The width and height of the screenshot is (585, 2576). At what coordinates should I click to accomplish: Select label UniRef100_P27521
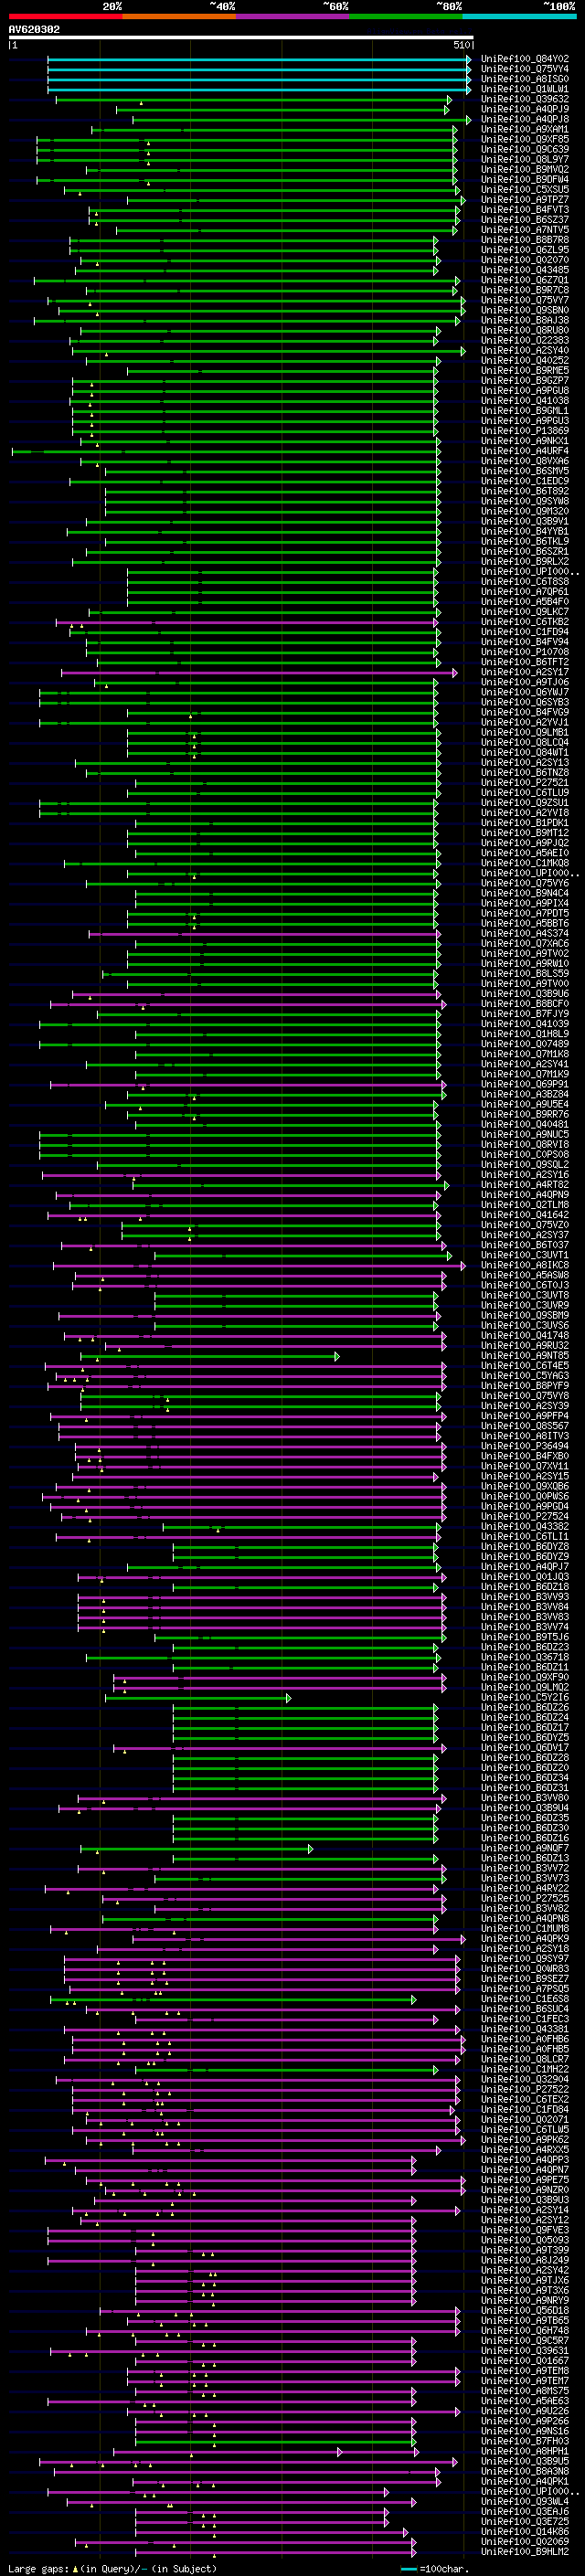coord(524,782)
